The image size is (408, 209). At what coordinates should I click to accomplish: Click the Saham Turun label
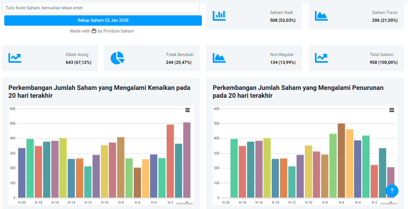[385, 12]
